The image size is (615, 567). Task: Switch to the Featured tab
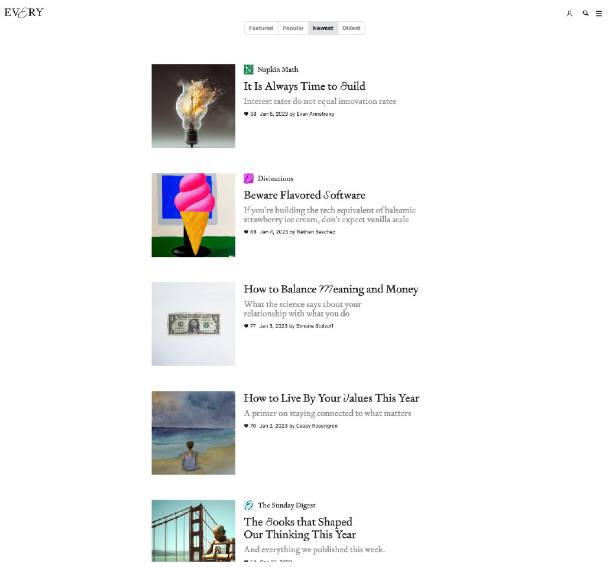point(261,28)
